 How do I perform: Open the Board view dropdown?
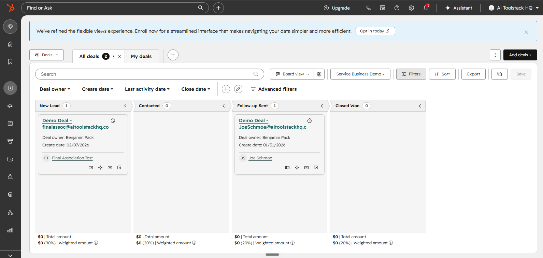click(292, 74)
